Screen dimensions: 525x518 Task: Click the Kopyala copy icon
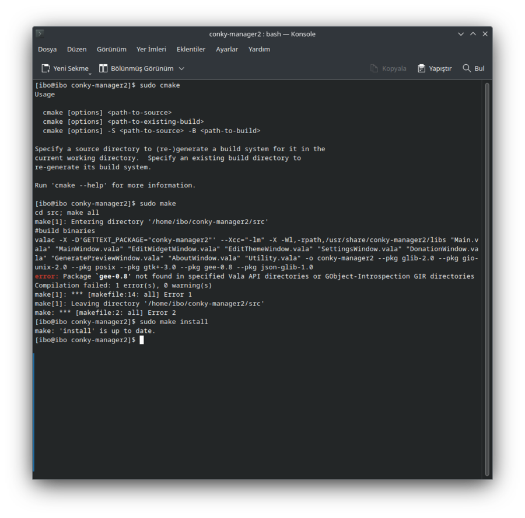click(x=374, y=68)
